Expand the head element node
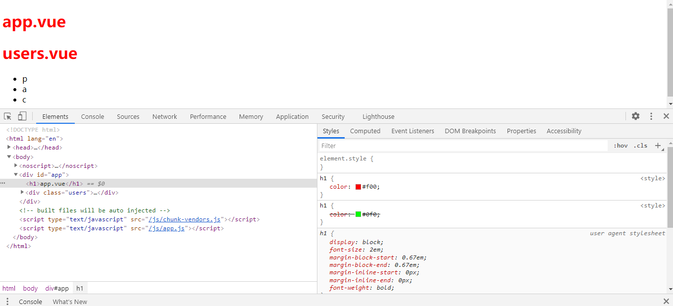This screenshot has height=306, width=673. 9,147
